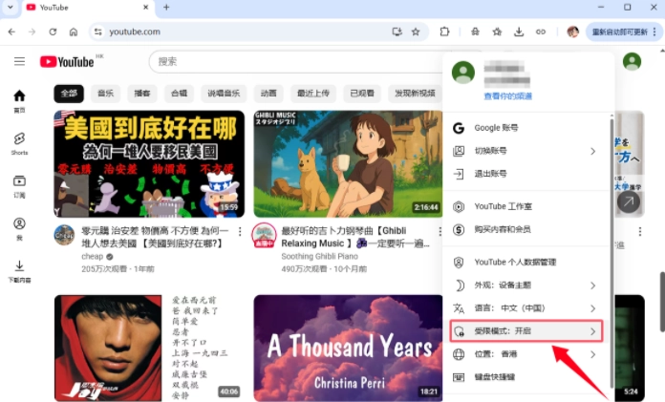
Task: Open Subscriptions (订阅) in the sidebar
Action: pyautogui.click(x=19, y=184)
